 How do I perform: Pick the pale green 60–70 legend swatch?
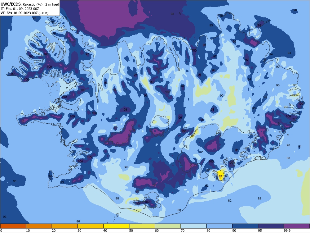168,226
